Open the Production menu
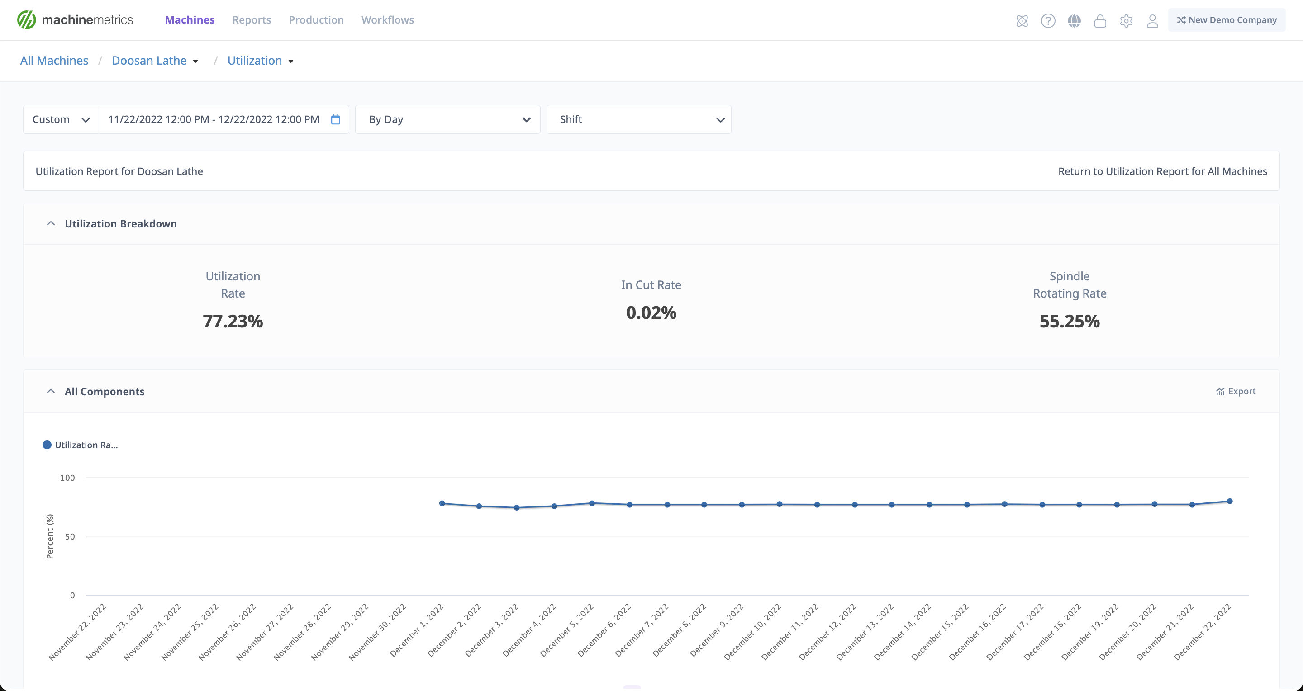The image size is (1303, 691). 316,20
